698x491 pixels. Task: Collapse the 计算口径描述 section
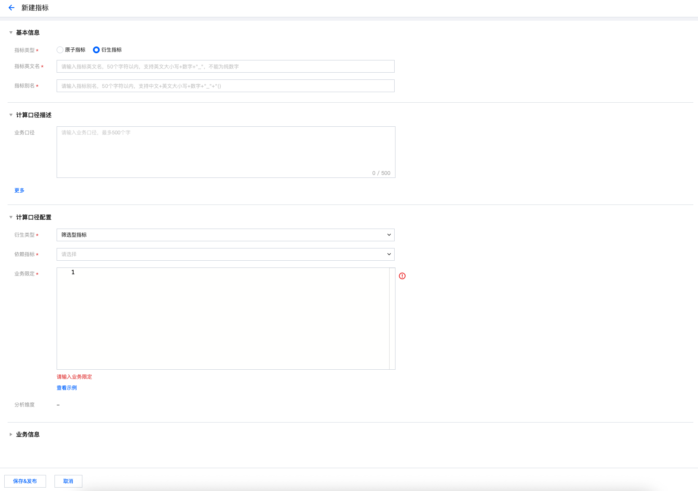pos(11,115)
